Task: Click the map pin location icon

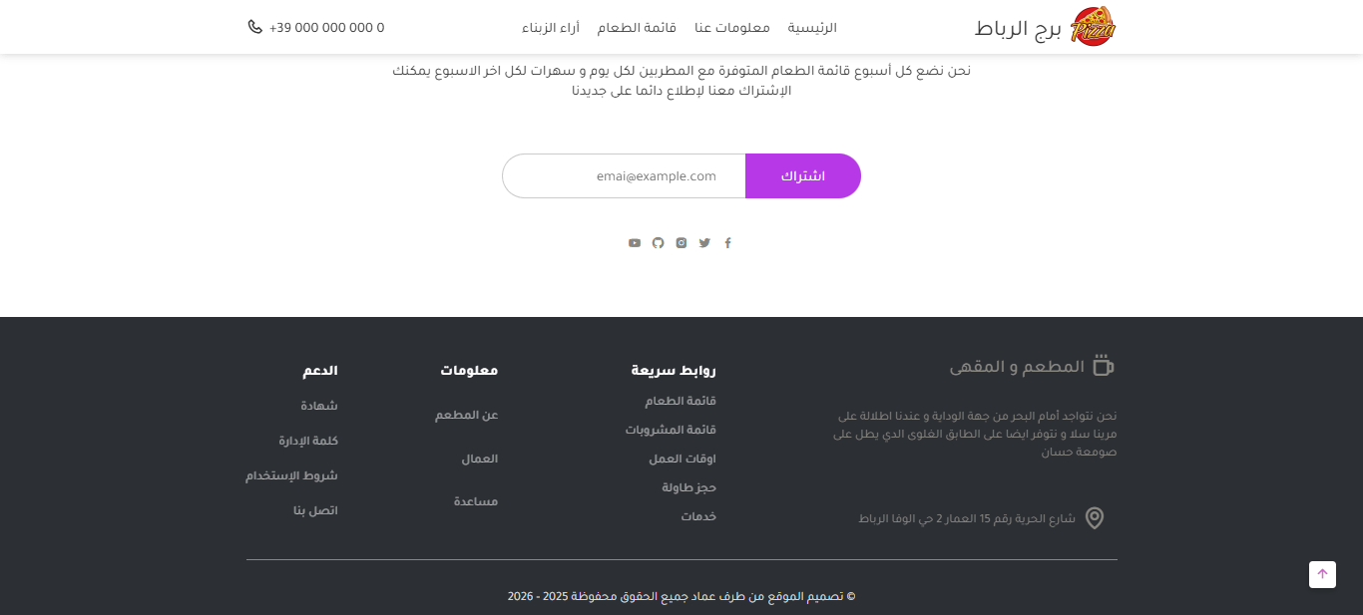Action: coord(1095,518)
